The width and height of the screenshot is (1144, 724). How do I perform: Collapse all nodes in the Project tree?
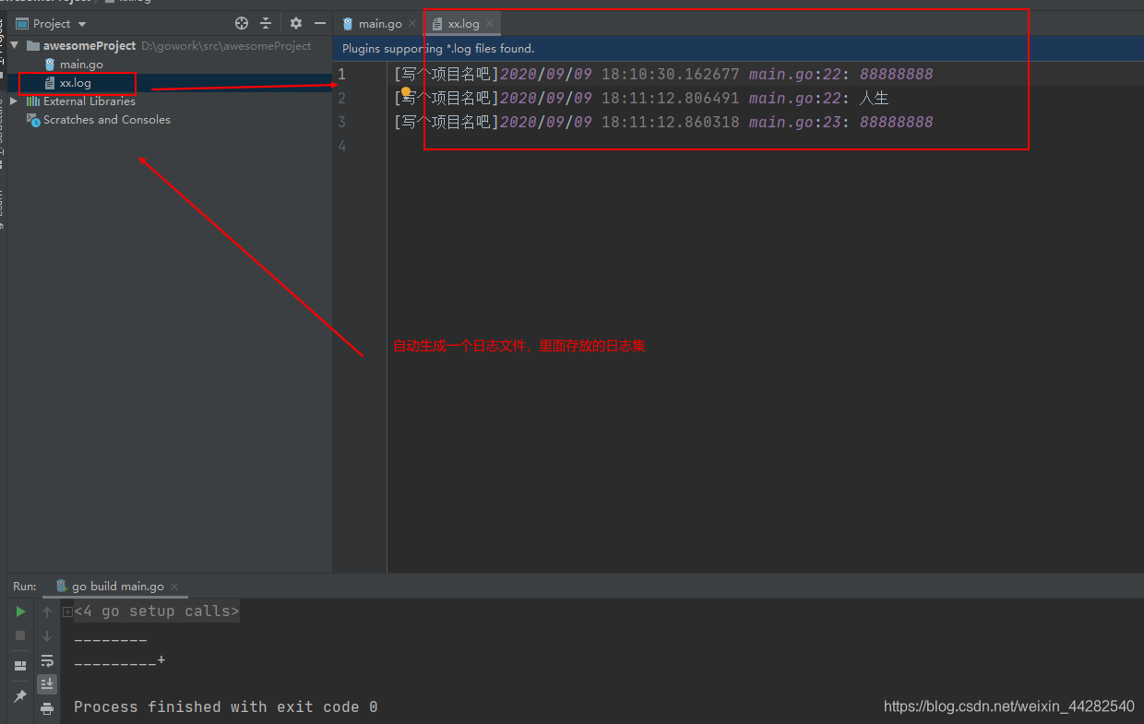267,23
